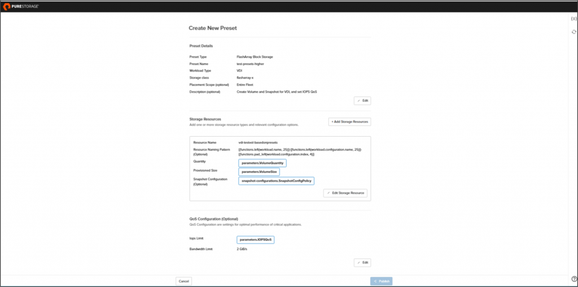Click the refresh icon on right edge

tap(573, 32)
